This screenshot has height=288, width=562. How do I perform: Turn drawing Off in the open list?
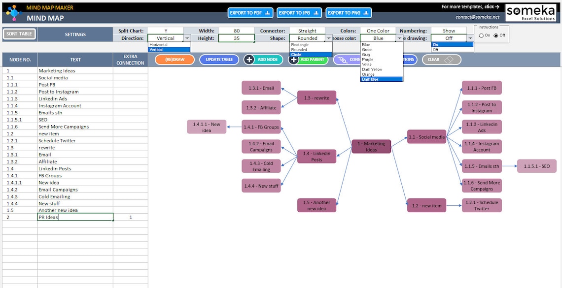pos(435,50)
